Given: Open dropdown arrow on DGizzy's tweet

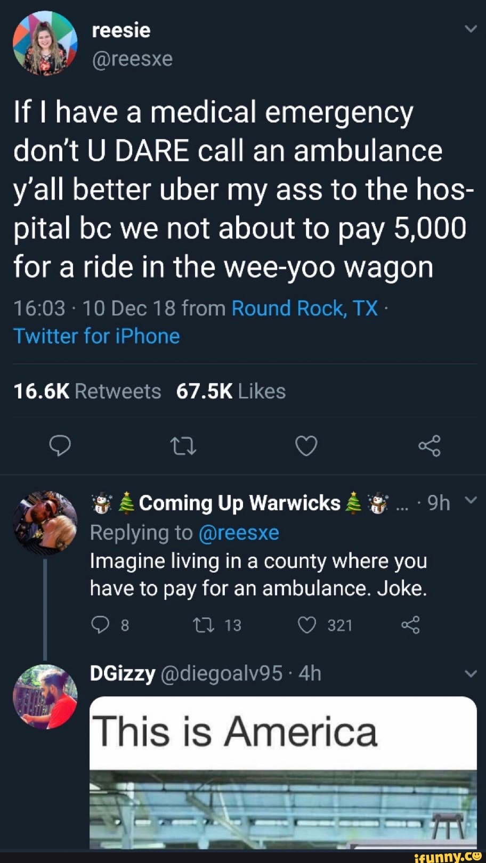Looking at the screenshot, I should (471, 673).
